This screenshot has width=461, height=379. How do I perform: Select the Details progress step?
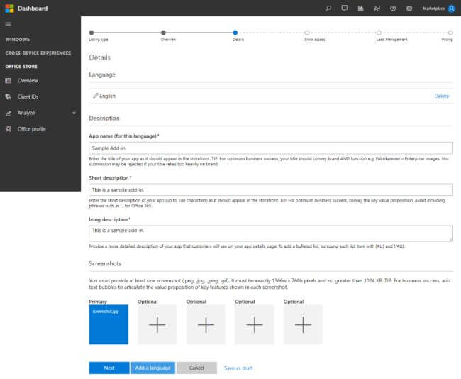click(235, 33)
